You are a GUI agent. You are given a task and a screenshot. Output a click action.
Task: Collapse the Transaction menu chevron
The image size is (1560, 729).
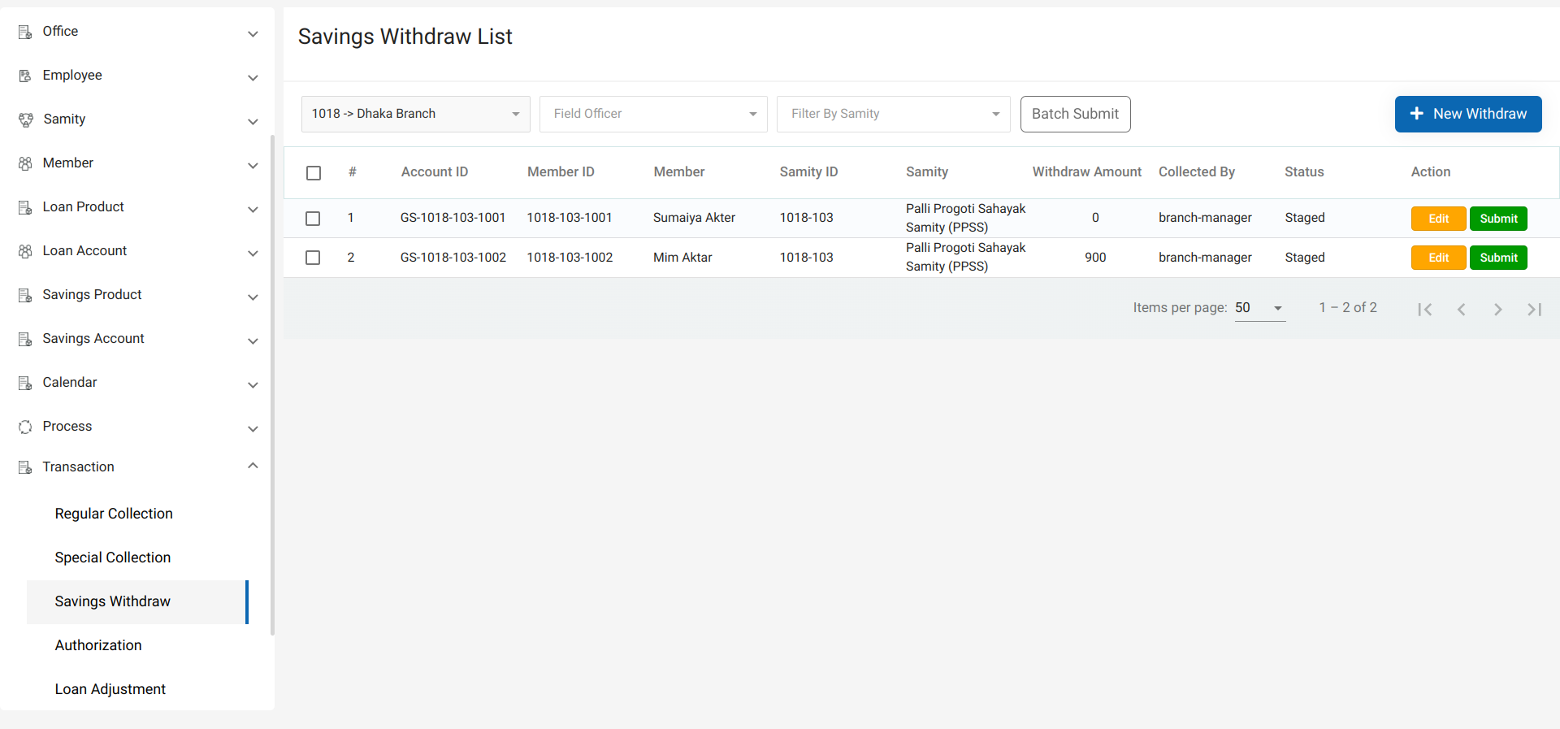click(253, 466)
